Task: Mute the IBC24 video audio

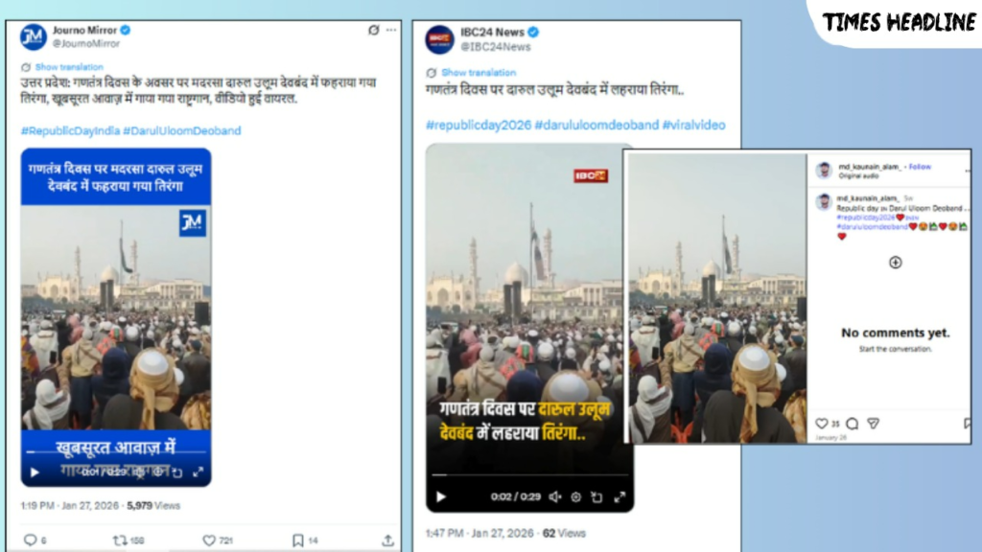Action: [x=555, y=497]
